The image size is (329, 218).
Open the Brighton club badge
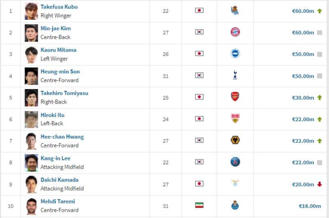click(x=235, y=54)
